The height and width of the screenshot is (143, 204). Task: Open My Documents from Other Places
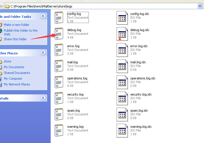[x=14, y=67]
